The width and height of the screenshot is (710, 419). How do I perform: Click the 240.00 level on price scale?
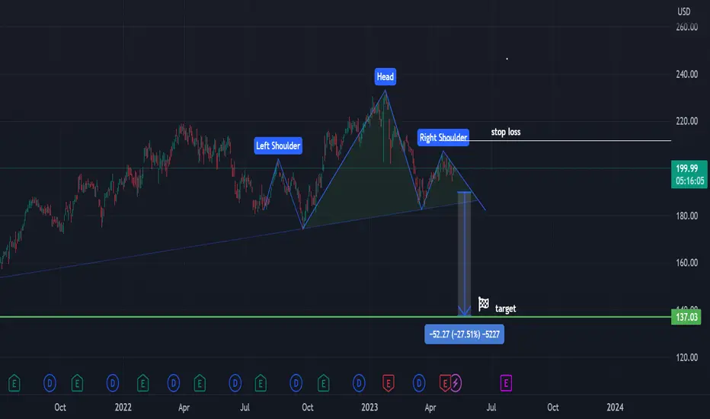686,75
